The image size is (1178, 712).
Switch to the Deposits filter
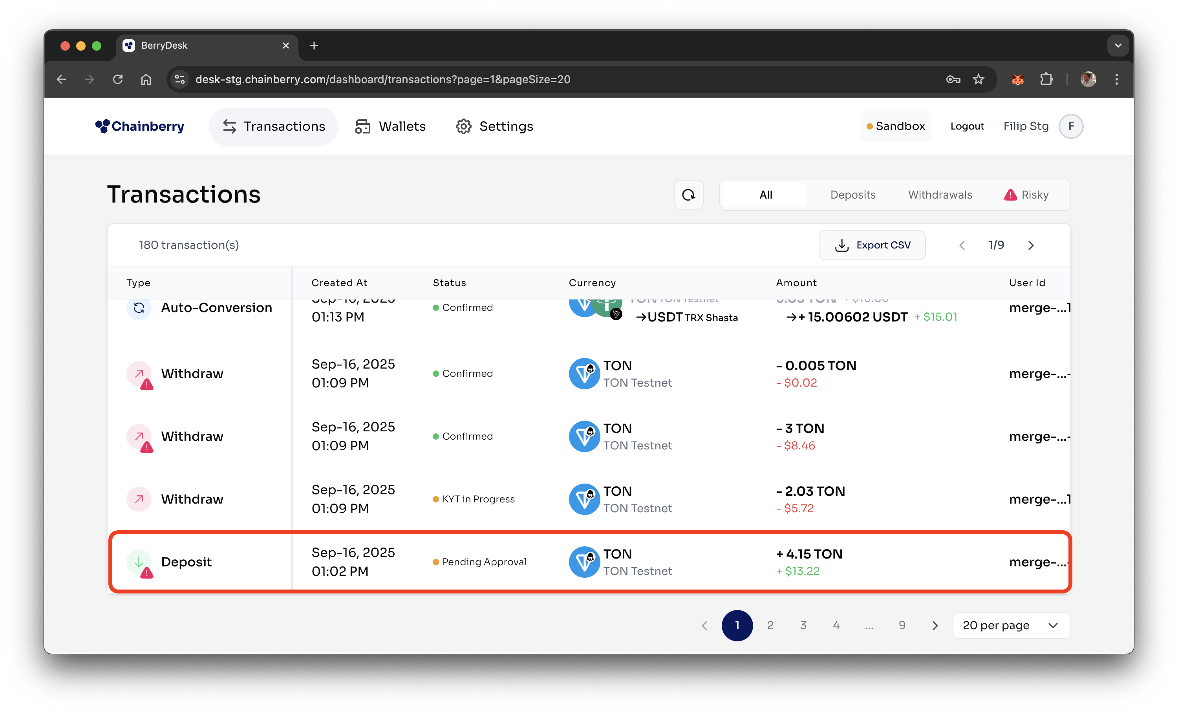point(852,195)
